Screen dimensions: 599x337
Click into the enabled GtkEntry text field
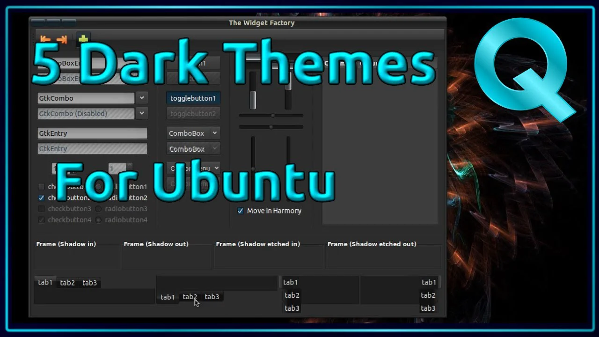tap(92, 133)
